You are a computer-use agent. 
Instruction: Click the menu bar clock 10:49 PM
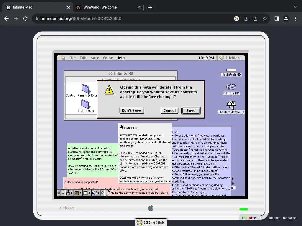click(x=206, y=58)
